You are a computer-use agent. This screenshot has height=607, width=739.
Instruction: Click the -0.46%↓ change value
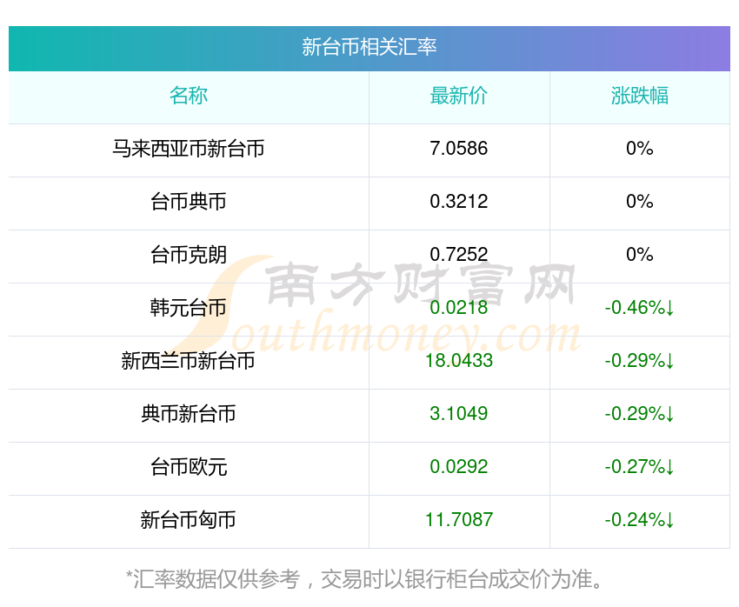coord(640,308)
